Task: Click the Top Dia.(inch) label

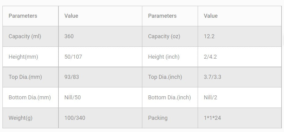Action: [x=165, y=77]
